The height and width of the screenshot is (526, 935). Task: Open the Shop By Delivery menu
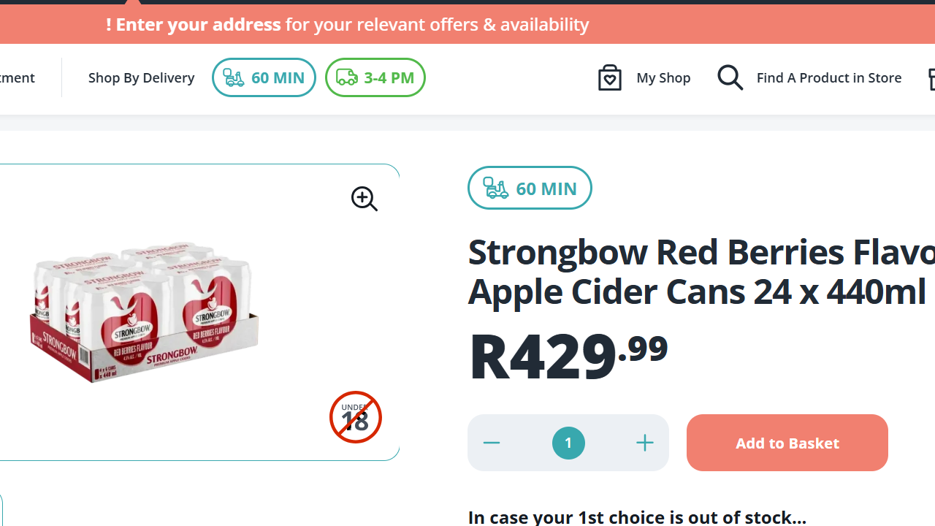pyautogui.click(x=141, y=77)
